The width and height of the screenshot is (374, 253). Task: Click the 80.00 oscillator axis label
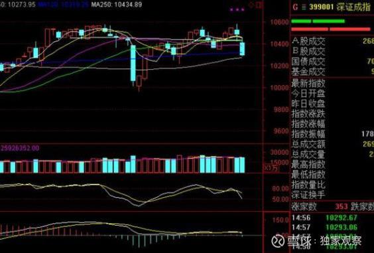(x=280, y=189)
